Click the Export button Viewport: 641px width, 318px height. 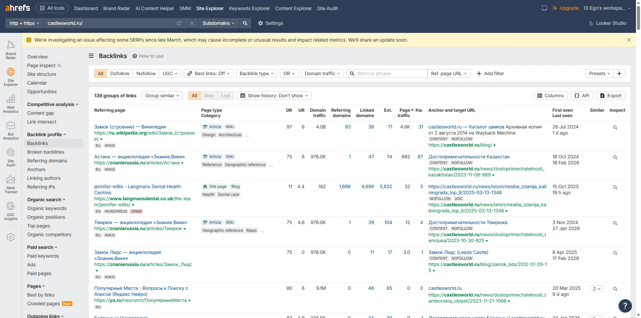coord(611,96)
